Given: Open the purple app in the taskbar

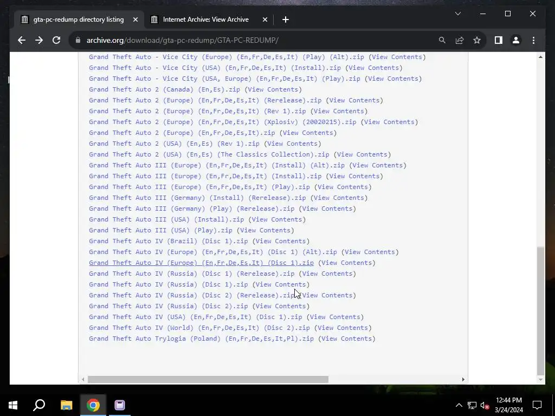Looking at the screenshot, I should [120, 405].
